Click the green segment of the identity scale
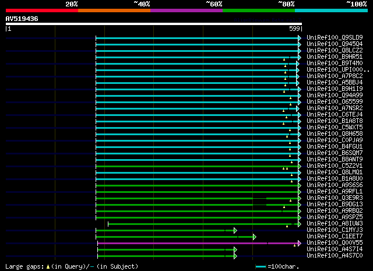Viewport: 373px width, 271px height. tap(259, 10)
